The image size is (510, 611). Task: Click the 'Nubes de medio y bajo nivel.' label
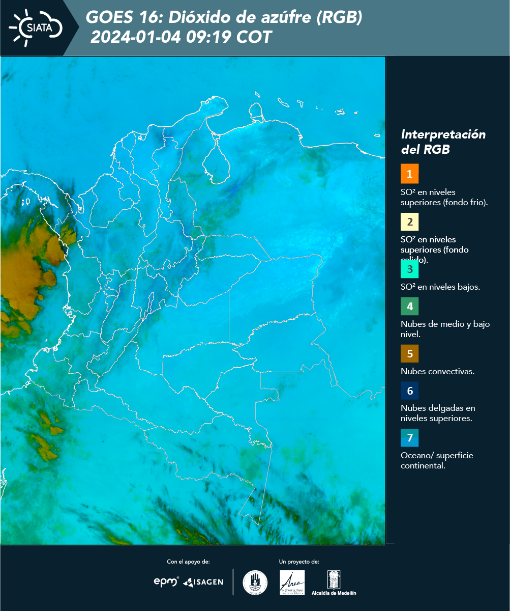pos(445,329)
